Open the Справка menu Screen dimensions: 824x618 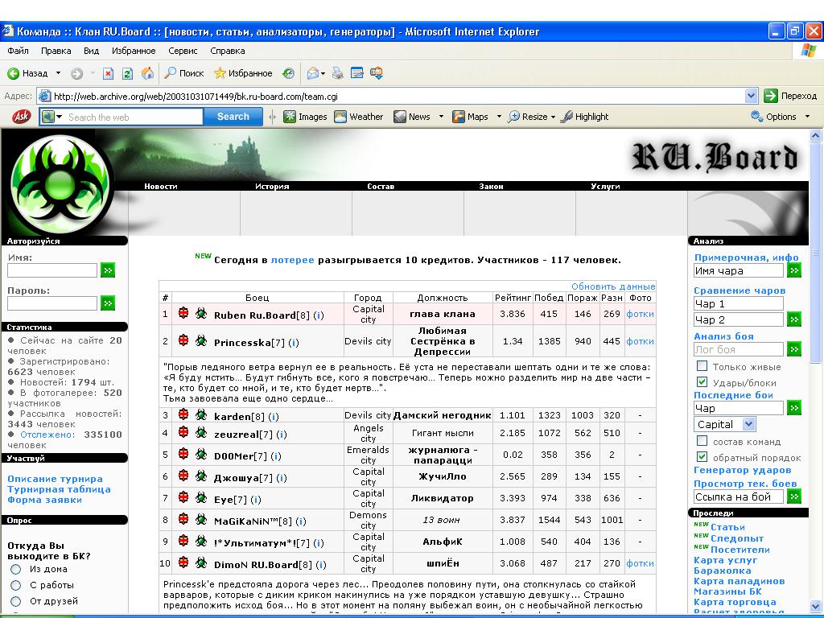(228, 51)
